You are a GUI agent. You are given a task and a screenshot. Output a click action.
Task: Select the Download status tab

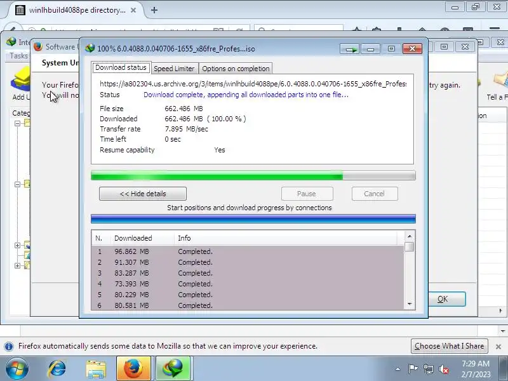pos(121,67)
